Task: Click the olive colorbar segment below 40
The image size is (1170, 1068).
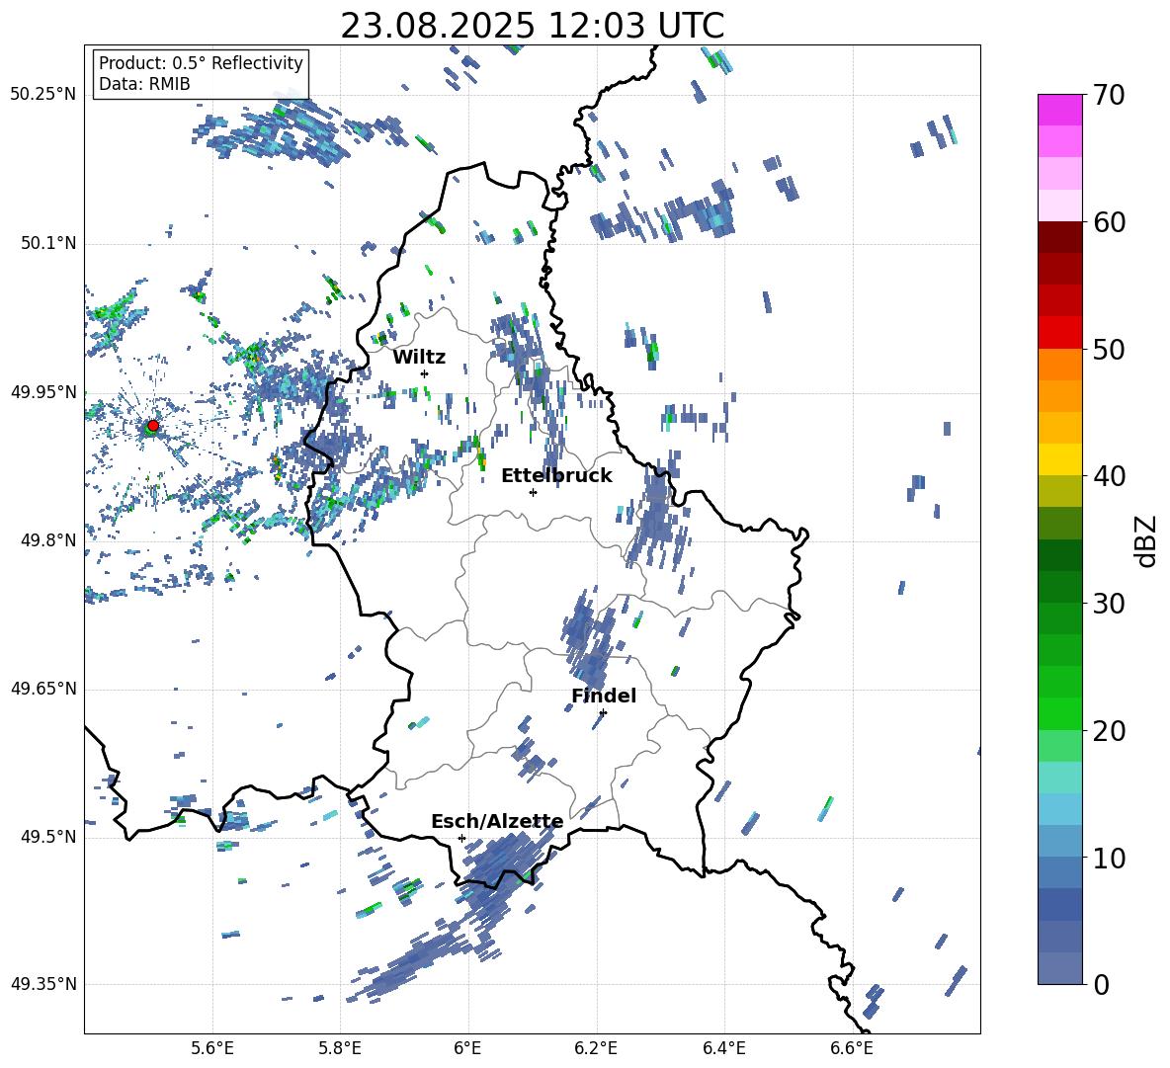Action: [1059, 491]
